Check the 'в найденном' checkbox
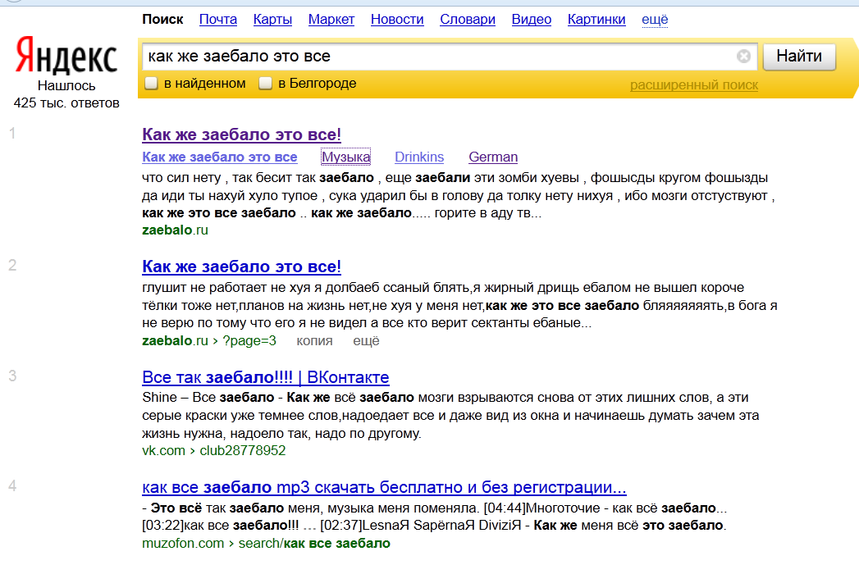 151,83
